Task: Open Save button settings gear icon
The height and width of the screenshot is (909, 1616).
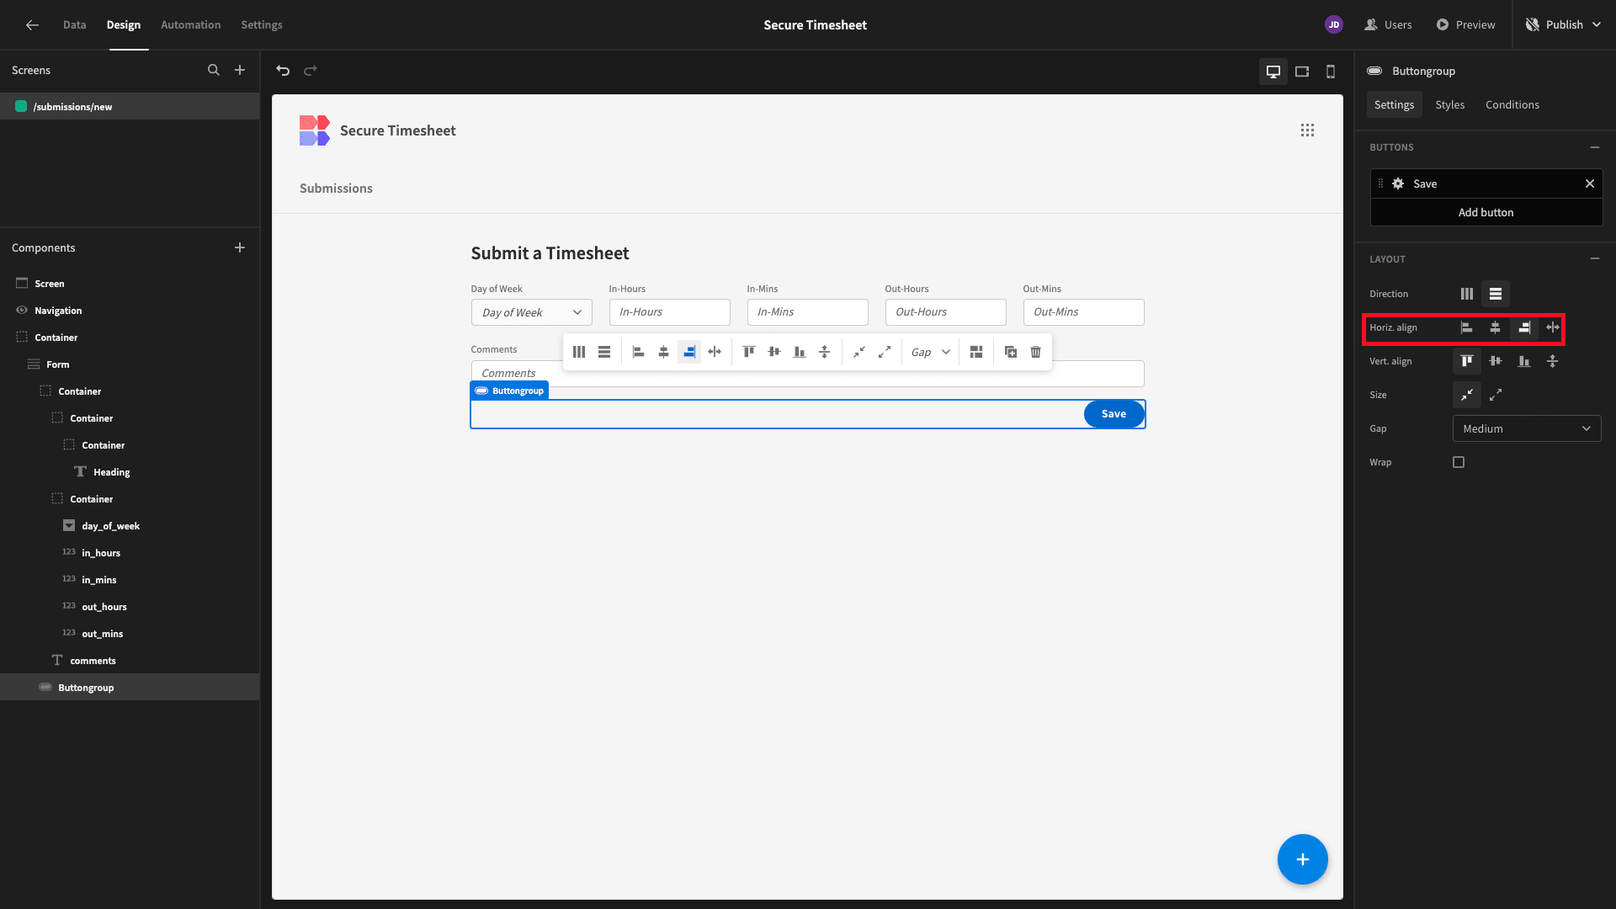Action: (x=1398, y=183)
